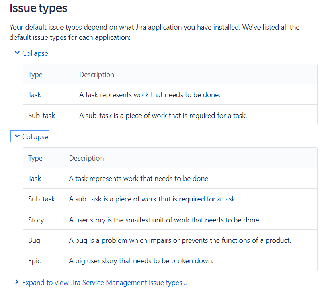
Task: Click the Jira Service Management expand chevron
Action: coord(17,282)
